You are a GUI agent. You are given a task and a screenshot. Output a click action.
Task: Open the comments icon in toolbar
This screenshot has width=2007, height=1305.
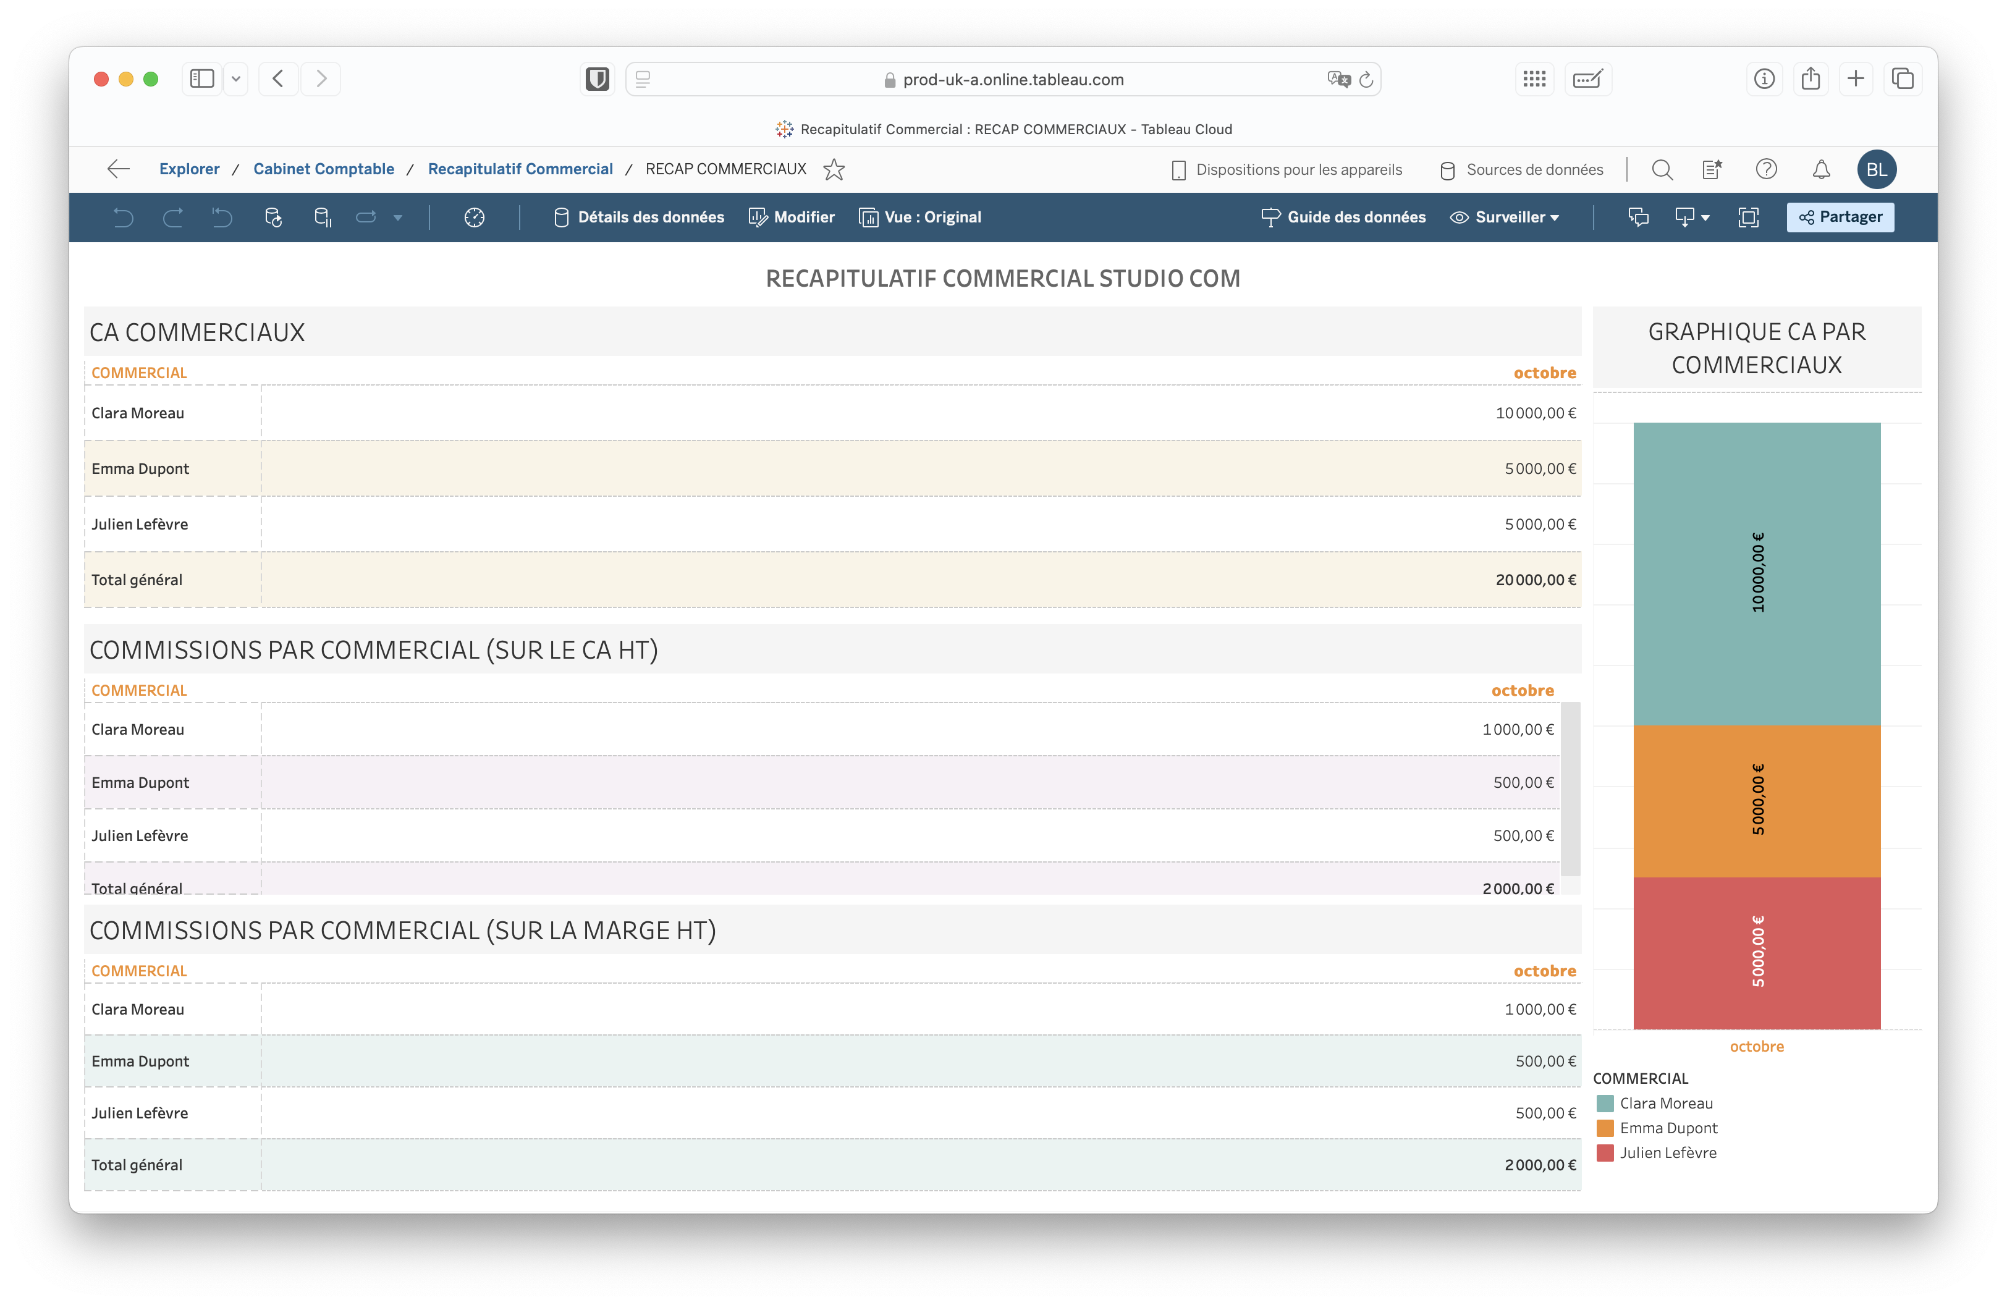[1639, 217]
